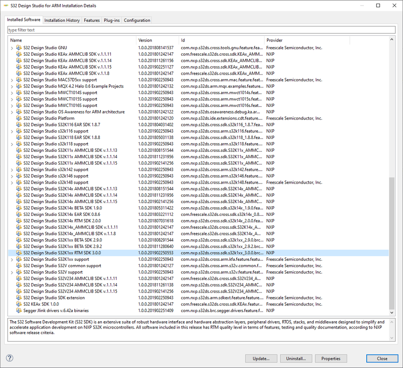Click the Uninstall... button
Screen dimensions: 403x368
[x=296, y=358]
